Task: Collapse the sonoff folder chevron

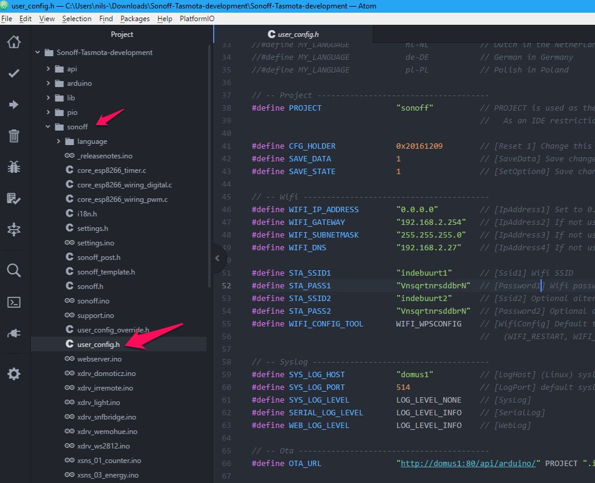Action: click(x=48, y=126)
